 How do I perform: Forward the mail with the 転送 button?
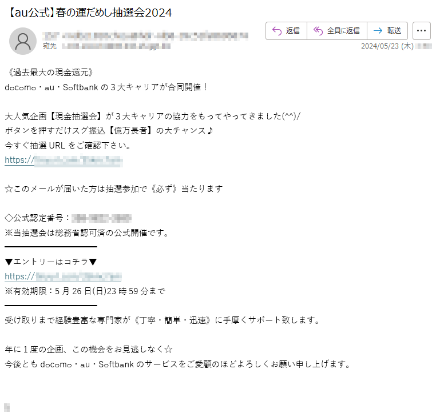pyautogui.click(x=394, y=30)
